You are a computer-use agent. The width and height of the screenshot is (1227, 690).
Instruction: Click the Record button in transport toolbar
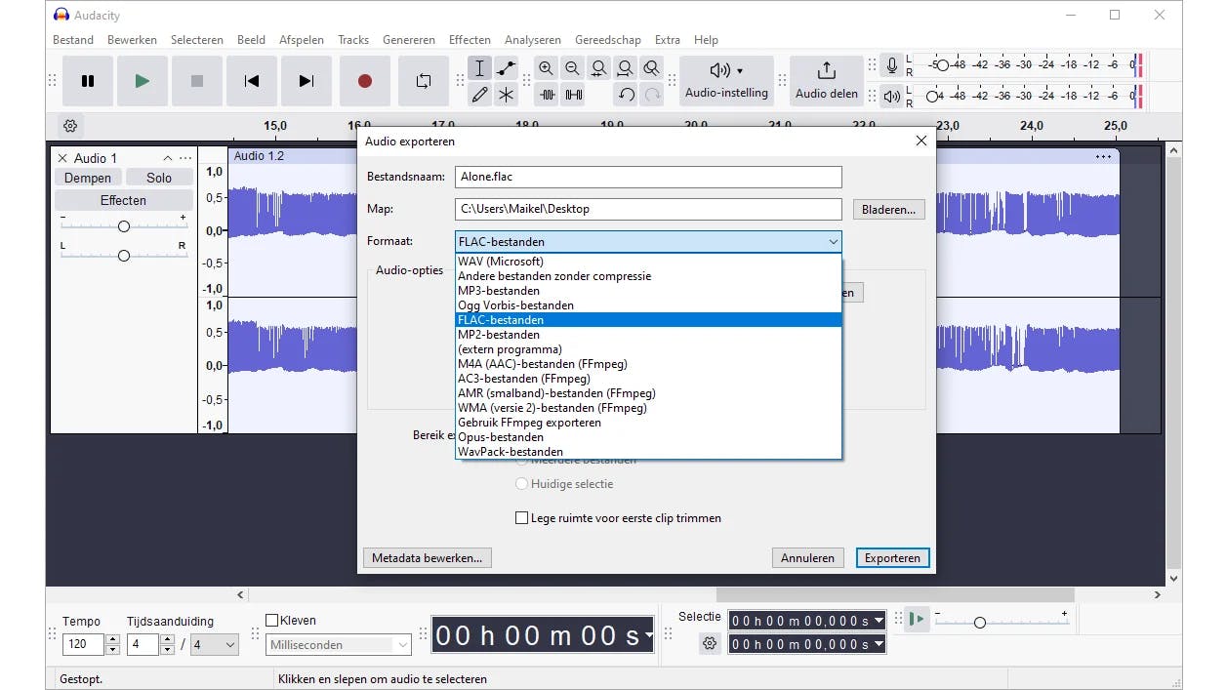(x=364, y=81)
